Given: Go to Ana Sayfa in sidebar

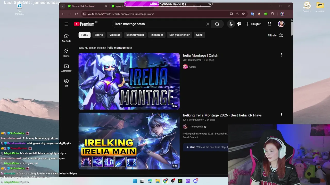Looking at the screenshot, I should (66, 38).
